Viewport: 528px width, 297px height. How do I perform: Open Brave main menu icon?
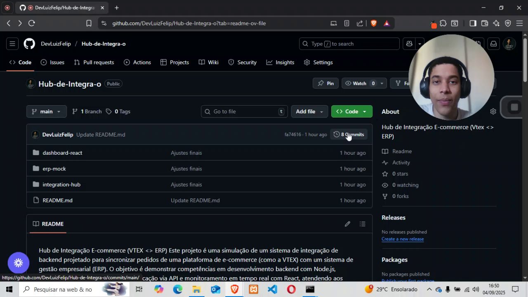[x=519, y=24]
